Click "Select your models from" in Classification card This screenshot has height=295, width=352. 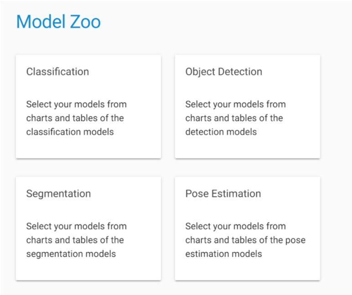76,104
